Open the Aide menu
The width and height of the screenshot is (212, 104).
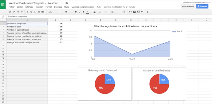click(99, 7)
